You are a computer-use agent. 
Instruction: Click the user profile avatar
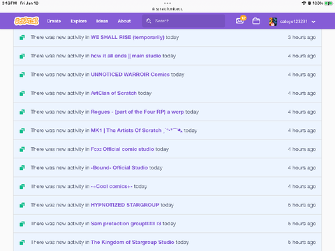coord(273,22)
